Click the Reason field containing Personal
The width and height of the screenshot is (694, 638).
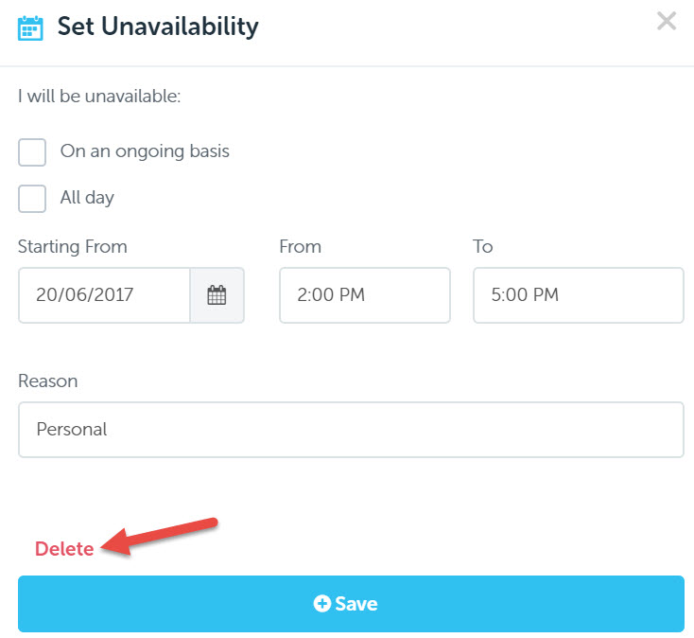pos(351,430)
